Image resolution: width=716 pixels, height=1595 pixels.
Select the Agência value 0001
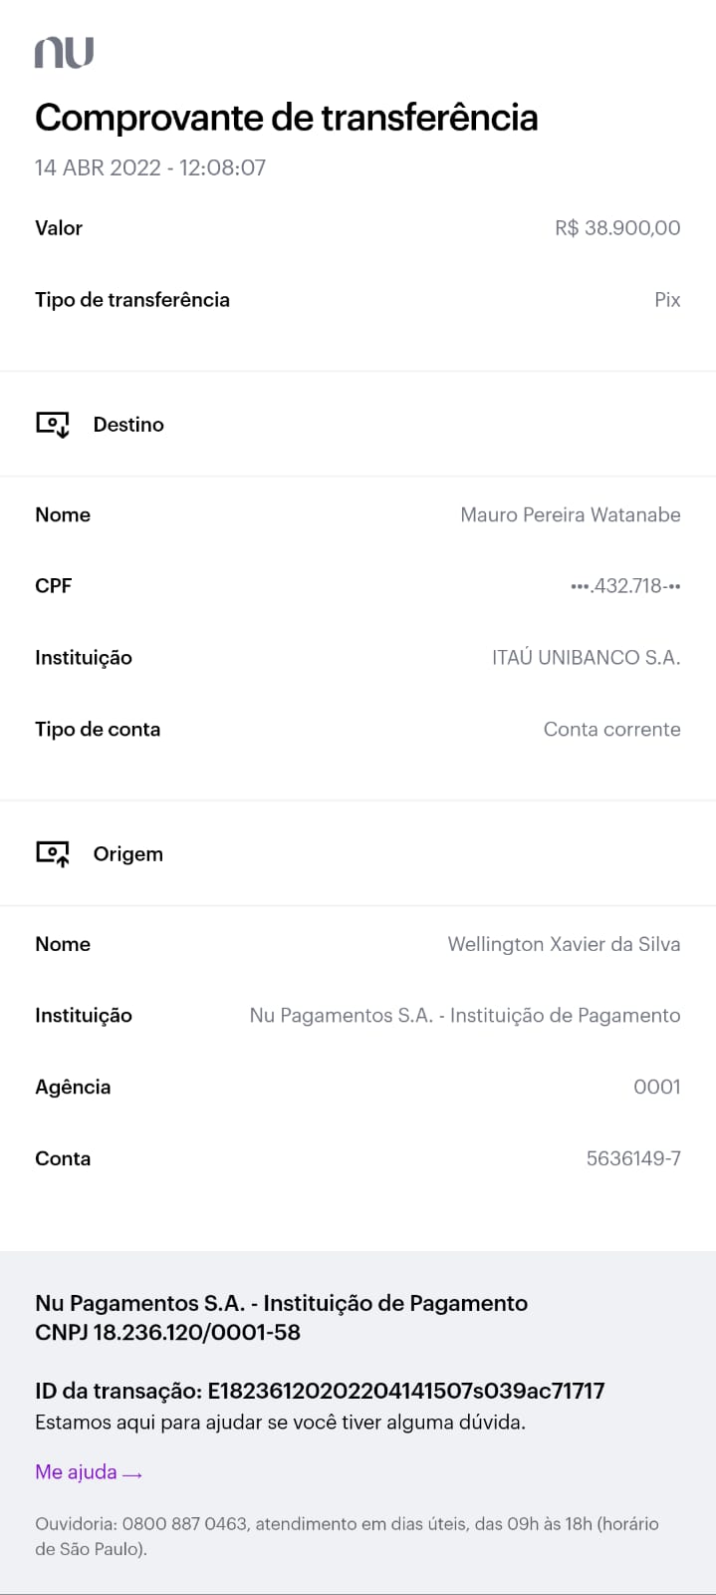coord(656,1088)
